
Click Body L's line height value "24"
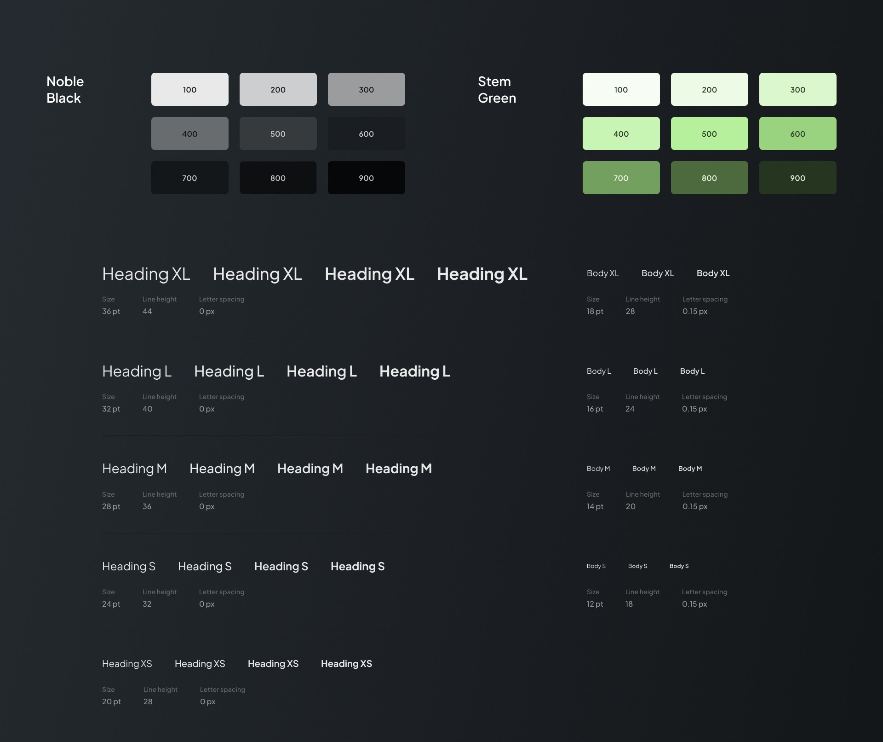coord(630,409)
